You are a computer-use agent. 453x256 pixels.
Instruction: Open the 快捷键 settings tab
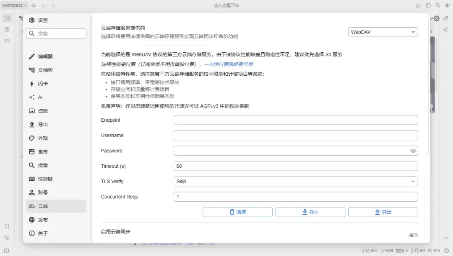(56, 179)
